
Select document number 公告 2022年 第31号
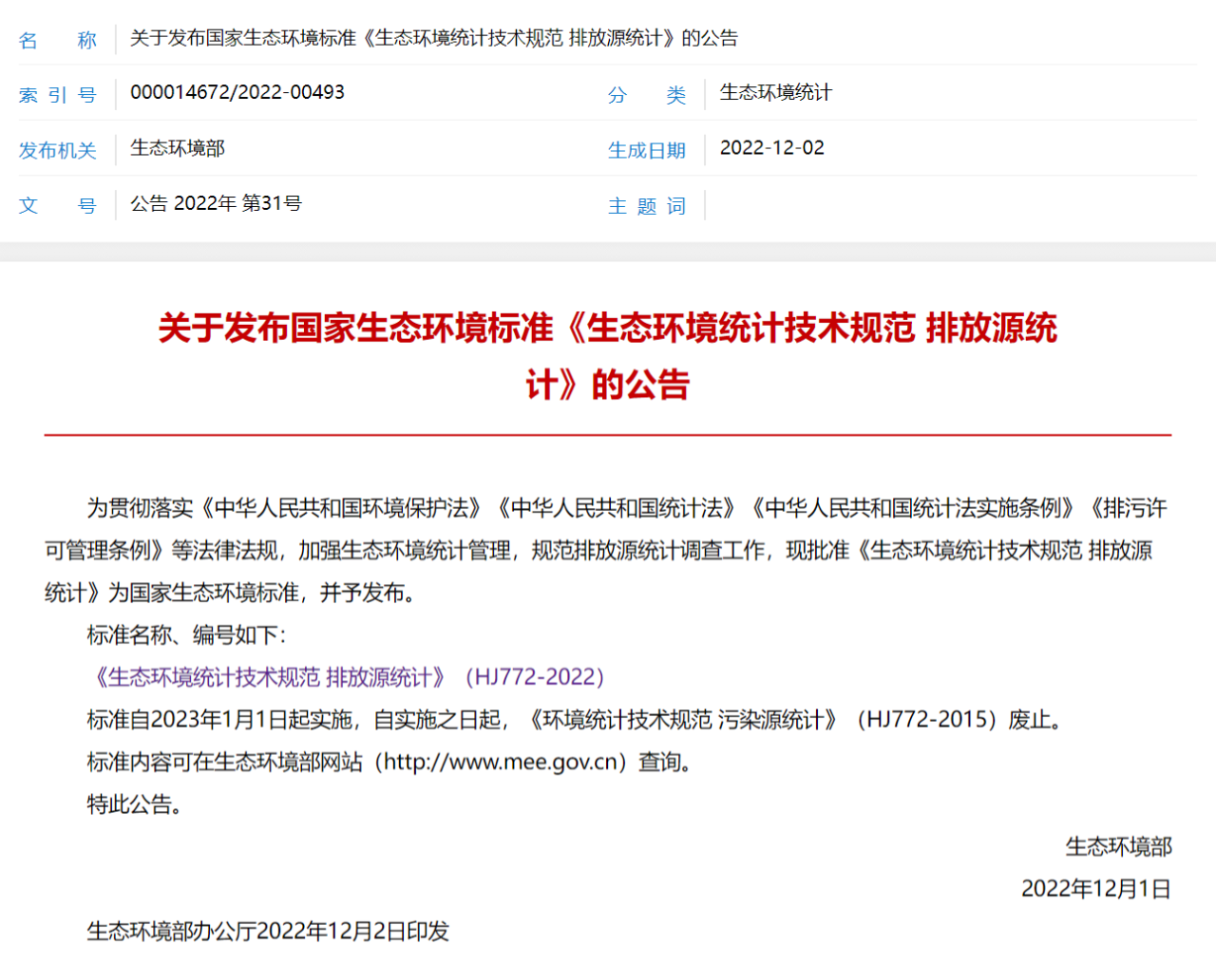[x=216, y=203]
